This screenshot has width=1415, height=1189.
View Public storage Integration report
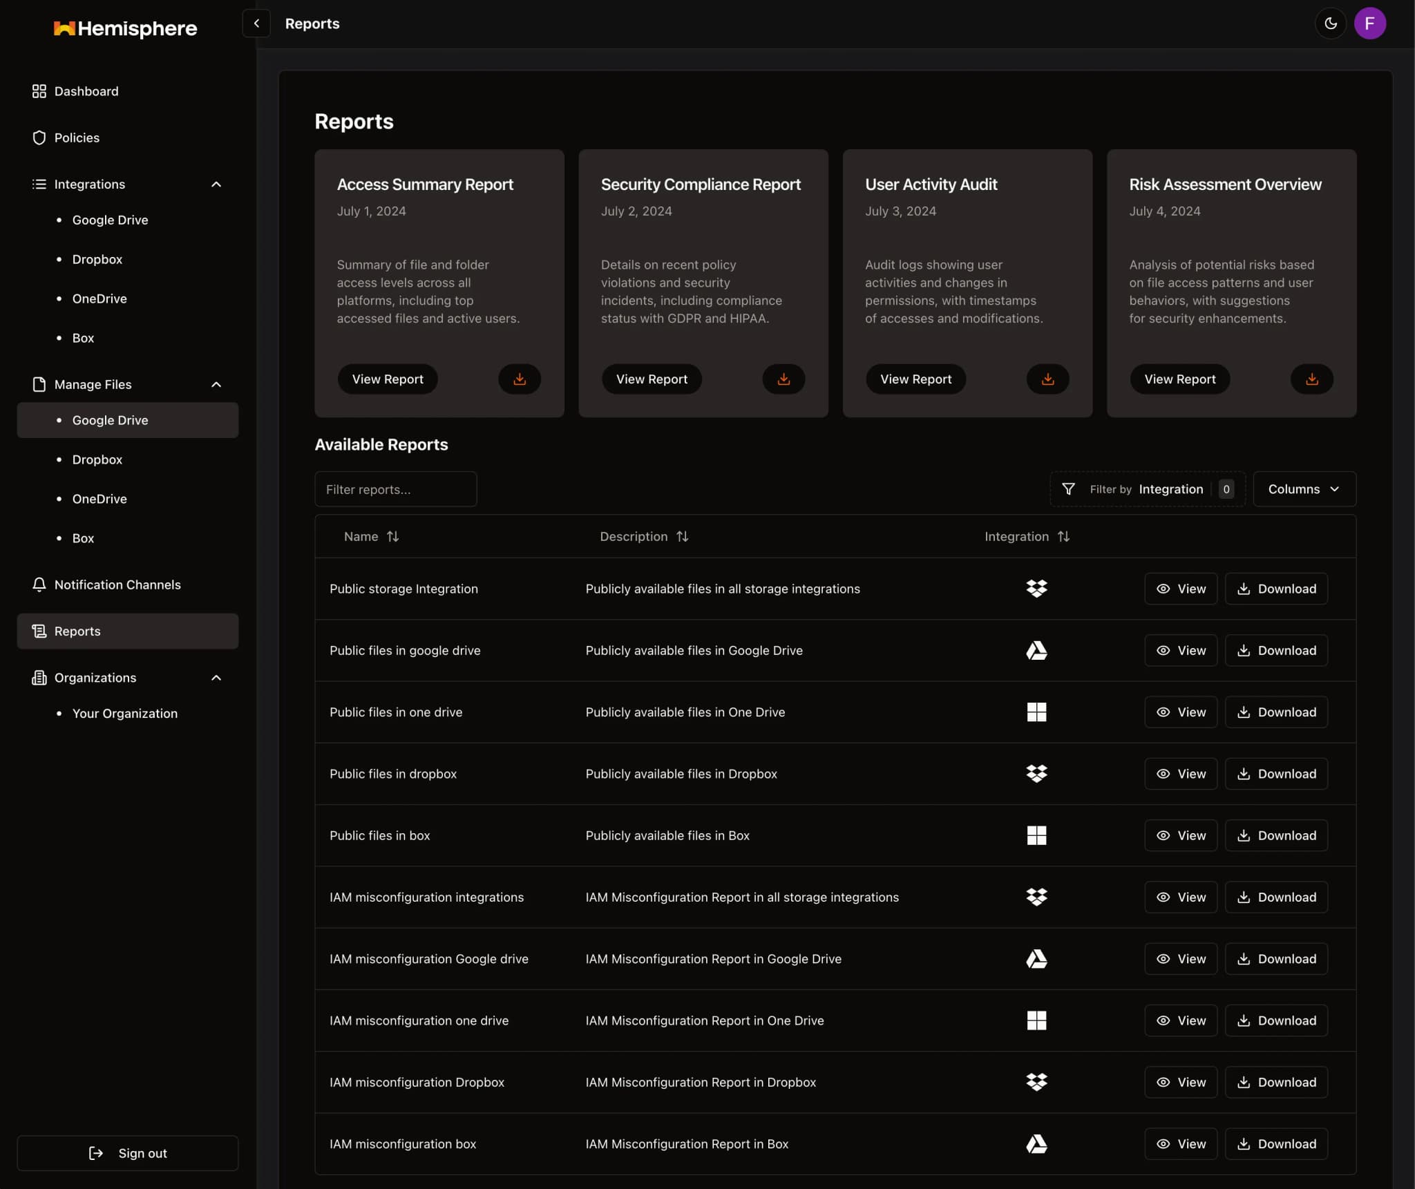pos(1180,589)
